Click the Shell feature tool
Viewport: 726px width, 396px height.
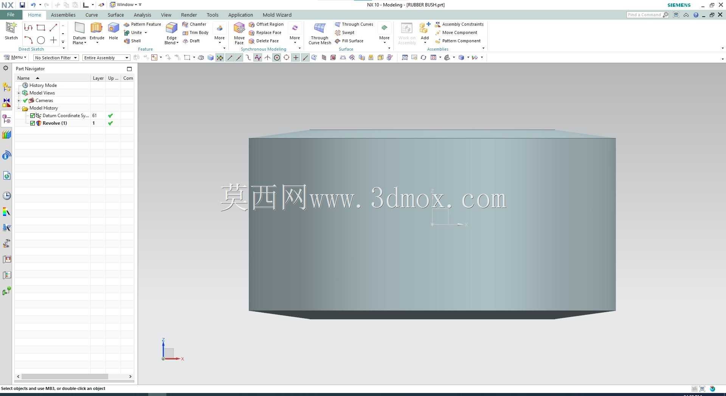click(132, 41)
